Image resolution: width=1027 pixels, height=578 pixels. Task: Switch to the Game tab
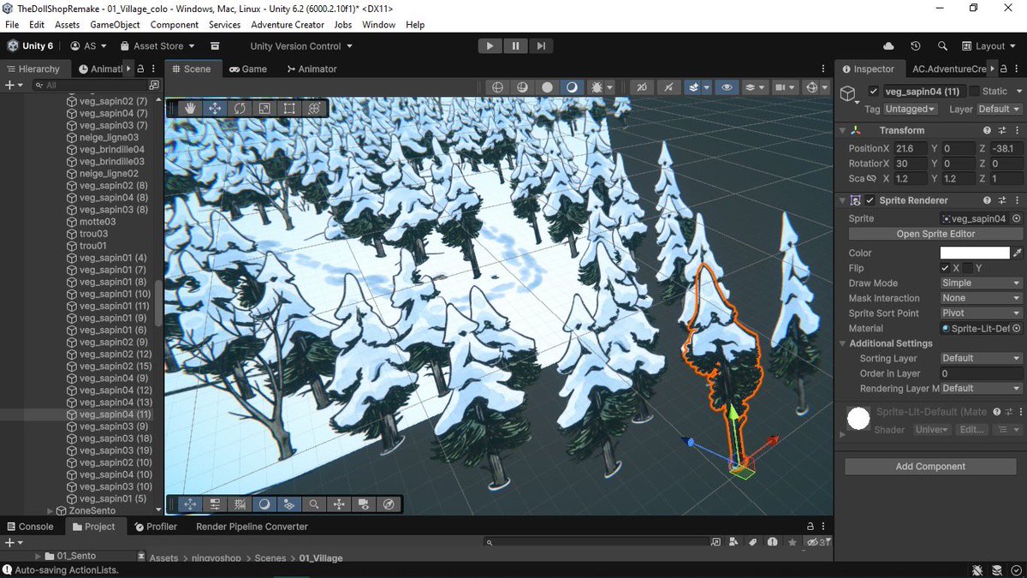[x=248, y=69]
